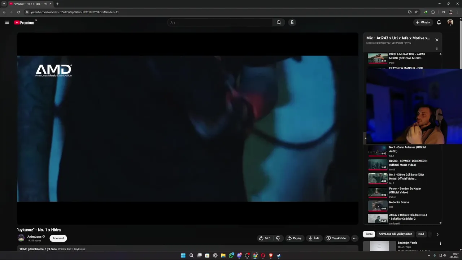Open the Brave browser taskbar icon
The image size is (462, 260).
pos(271,256)
